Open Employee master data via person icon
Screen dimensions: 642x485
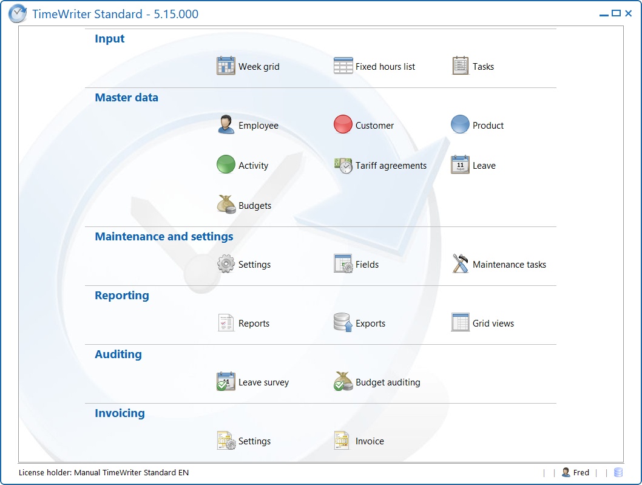226,124
